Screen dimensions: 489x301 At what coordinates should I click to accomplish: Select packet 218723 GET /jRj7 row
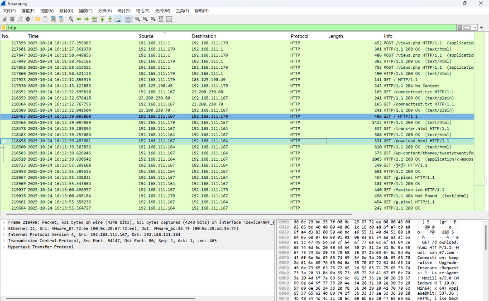coord(237,165)
